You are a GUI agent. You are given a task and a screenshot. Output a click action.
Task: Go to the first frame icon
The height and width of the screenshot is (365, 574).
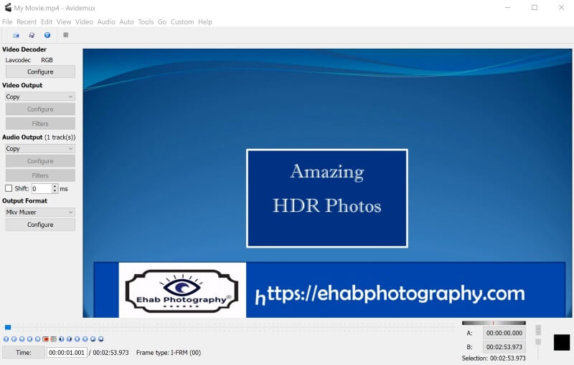77,339
